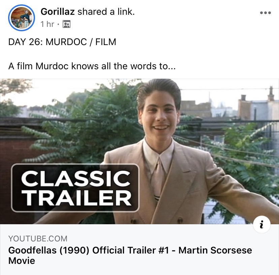Tap the 'DAY 26: MURDOC / FILM' text
This screenshot has width=279, height=275.
point(62,42)
